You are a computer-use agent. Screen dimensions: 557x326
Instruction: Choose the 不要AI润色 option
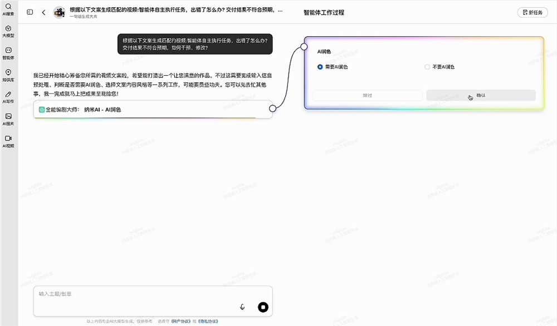pyautogui.click(x=427, y=67)
